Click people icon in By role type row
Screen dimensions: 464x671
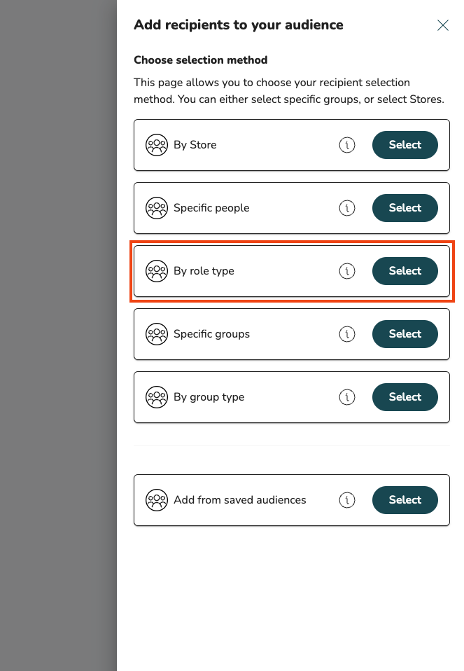pos(157,271)
